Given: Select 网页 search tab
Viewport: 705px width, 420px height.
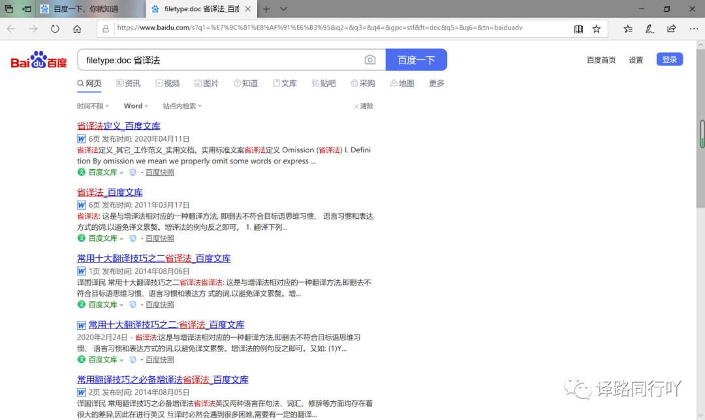Looking at the screenshot, I should [89, 83].
